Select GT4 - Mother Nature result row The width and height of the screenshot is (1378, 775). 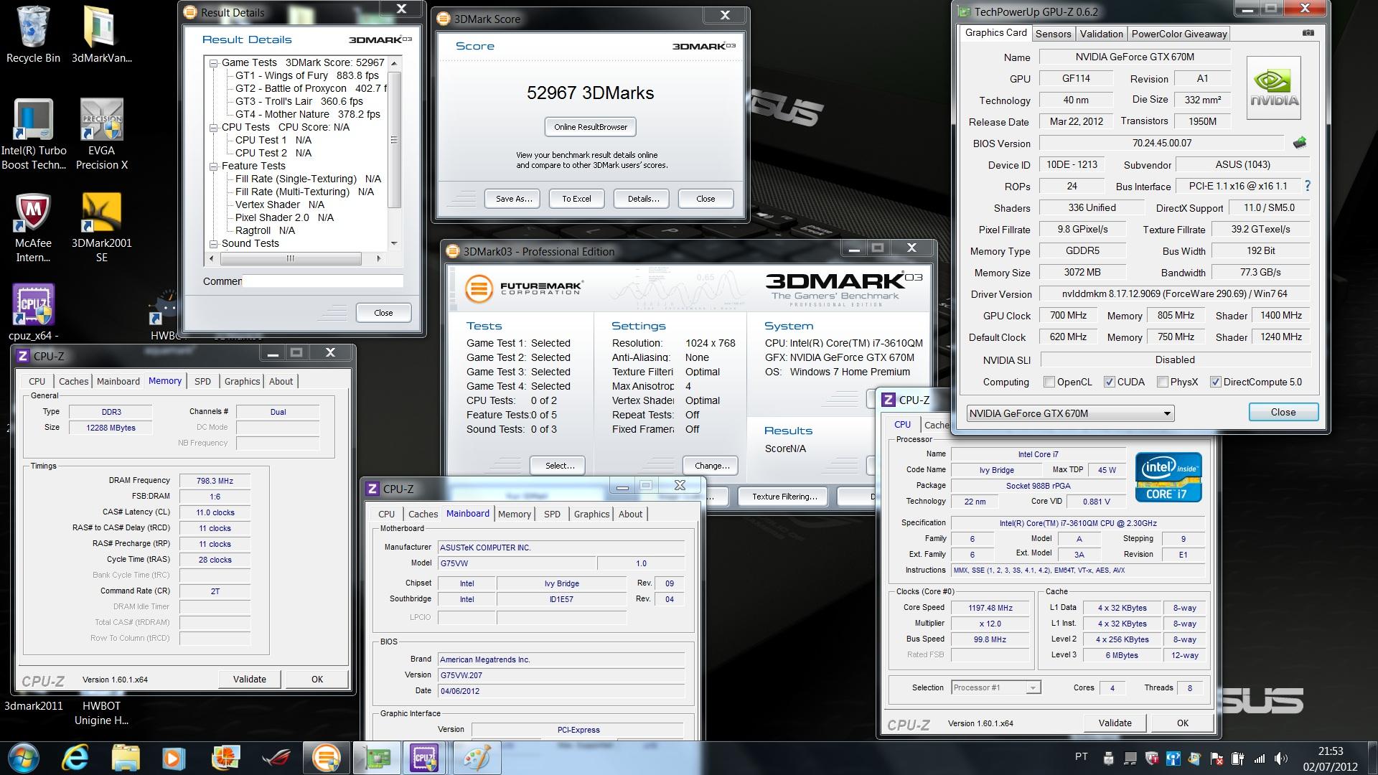(308, 114)
